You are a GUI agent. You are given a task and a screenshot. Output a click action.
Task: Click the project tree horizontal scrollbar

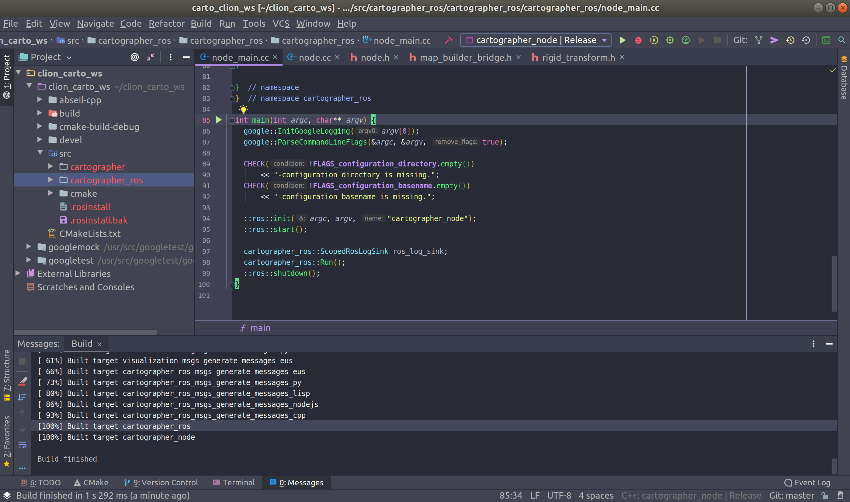(x=85, y=332)
